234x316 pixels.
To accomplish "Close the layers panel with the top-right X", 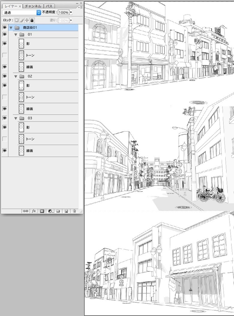I will coord(81,3).
